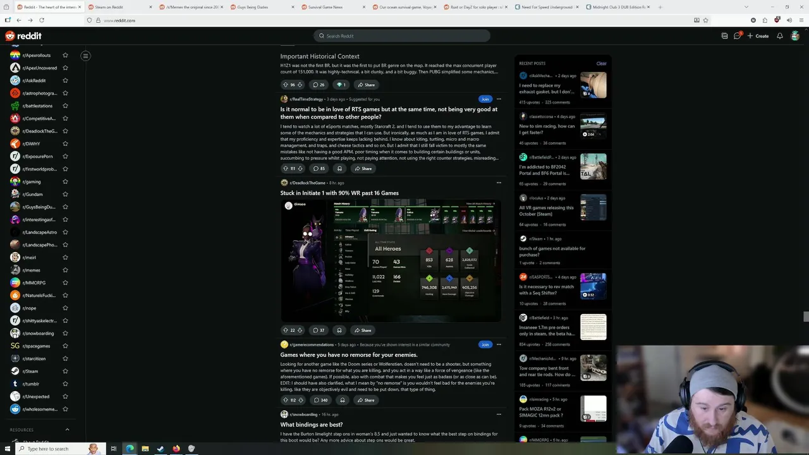Clear the Recent Posts list

click(601, 63)
